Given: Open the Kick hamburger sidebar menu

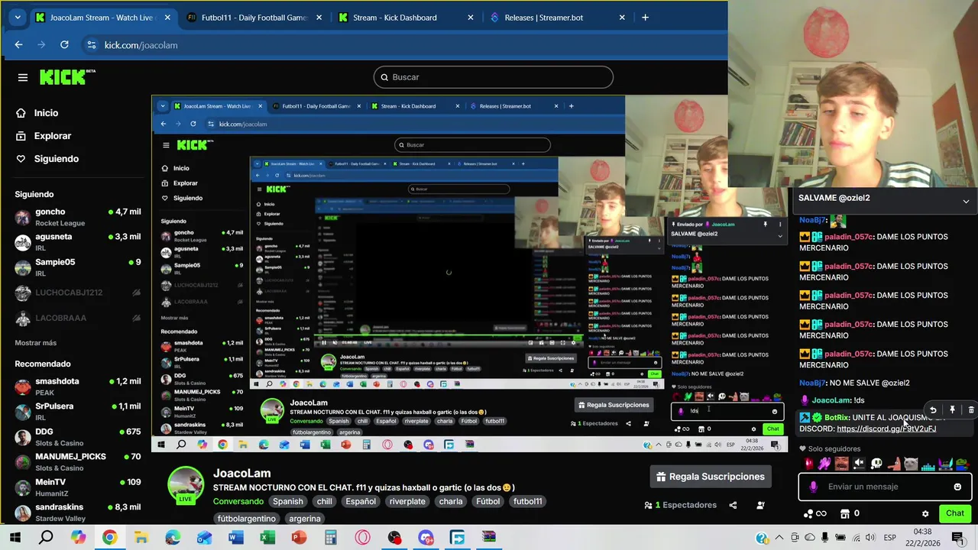Looking at the screenshot, I should pyautogui.click(x=22, y=77).
